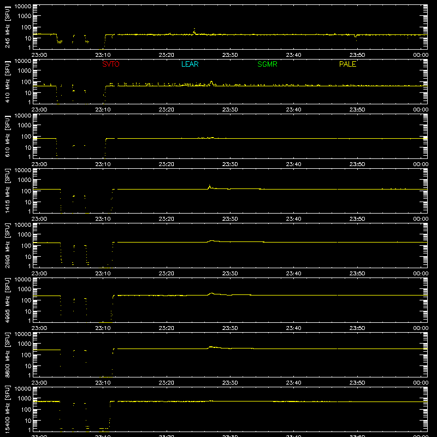
Task: Click the yellow PALE station label
Action: (347, 64)
